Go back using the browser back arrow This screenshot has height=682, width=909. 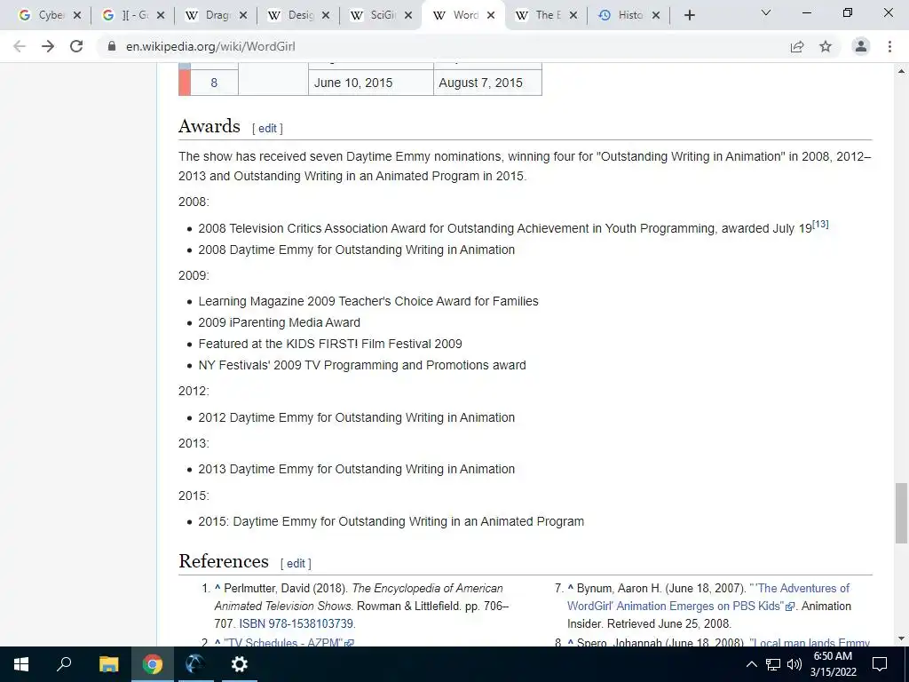tap(20, 46)
